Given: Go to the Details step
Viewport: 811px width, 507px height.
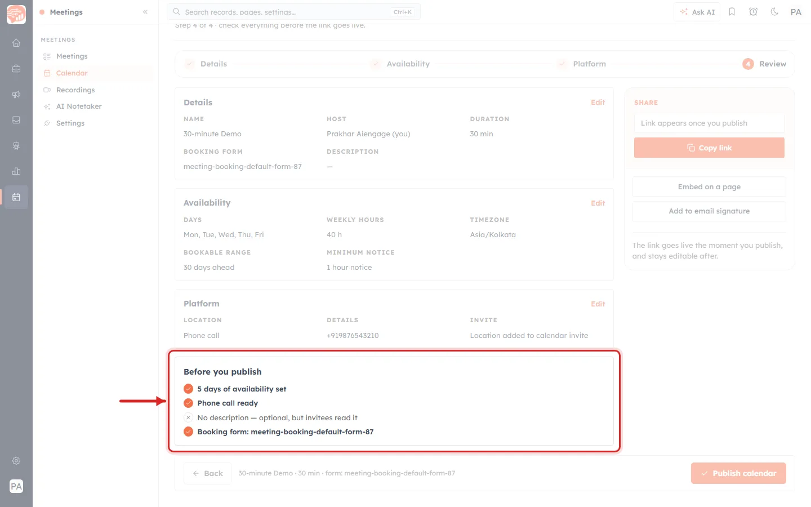Looking at the screenshot, I should pos(206,64).
